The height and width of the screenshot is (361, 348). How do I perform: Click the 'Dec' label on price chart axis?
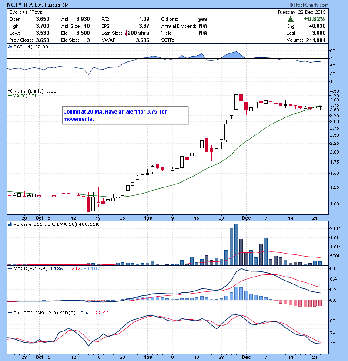(246, 218)
